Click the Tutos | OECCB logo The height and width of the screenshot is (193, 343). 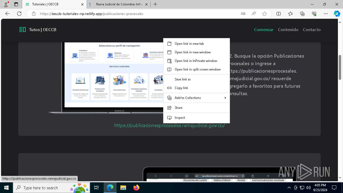[x=38, y=29]
